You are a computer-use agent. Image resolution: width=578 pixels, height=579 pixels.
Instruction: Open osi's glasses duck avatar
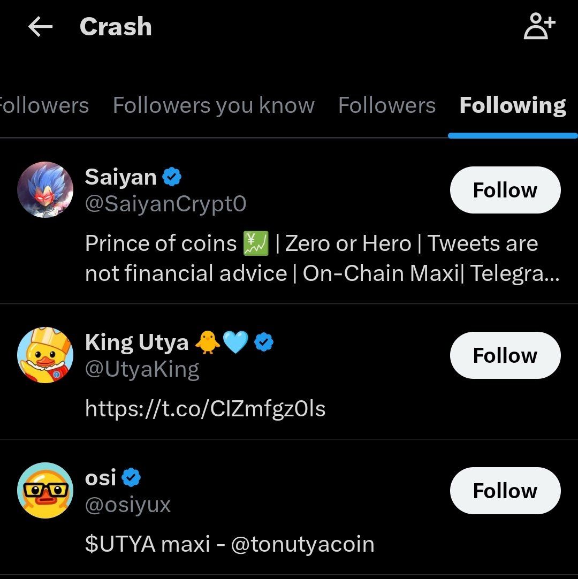pyautogui.click(x=45, y=490)
